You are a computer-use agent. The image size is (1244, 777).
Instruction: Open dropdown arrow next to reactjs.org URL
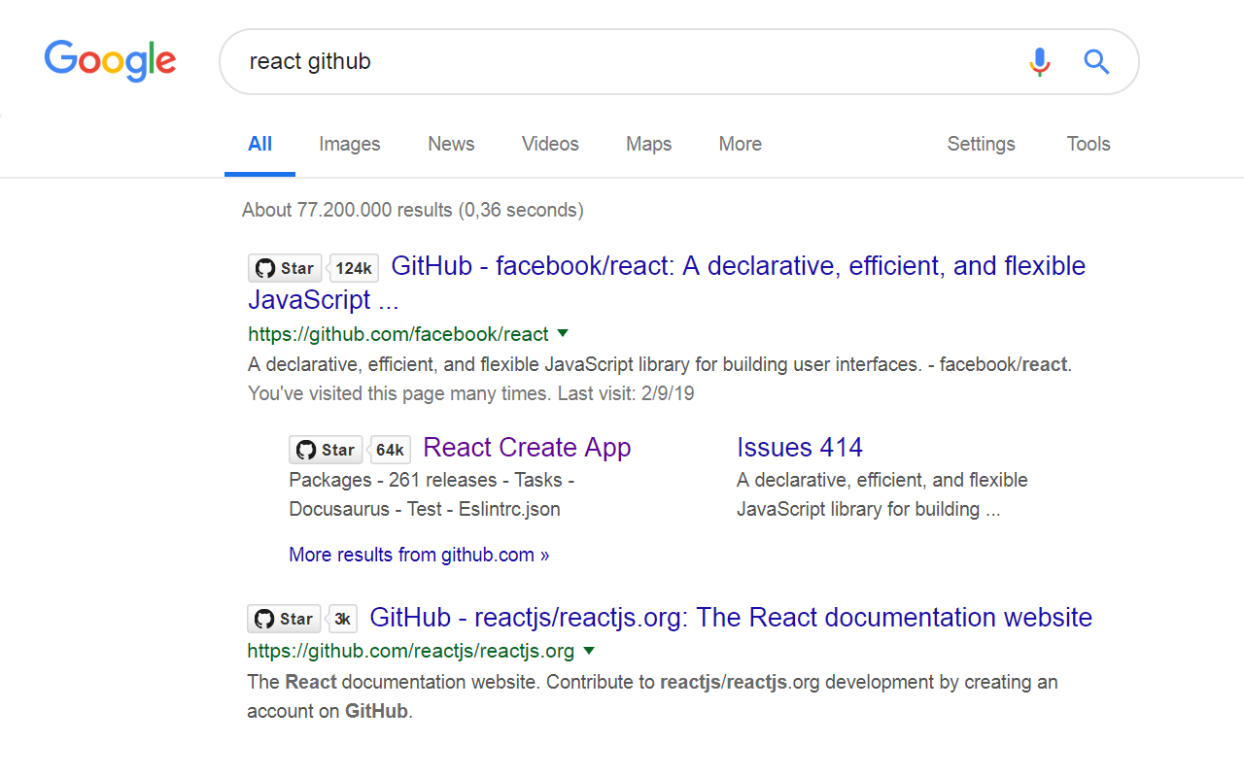[588, 651]
